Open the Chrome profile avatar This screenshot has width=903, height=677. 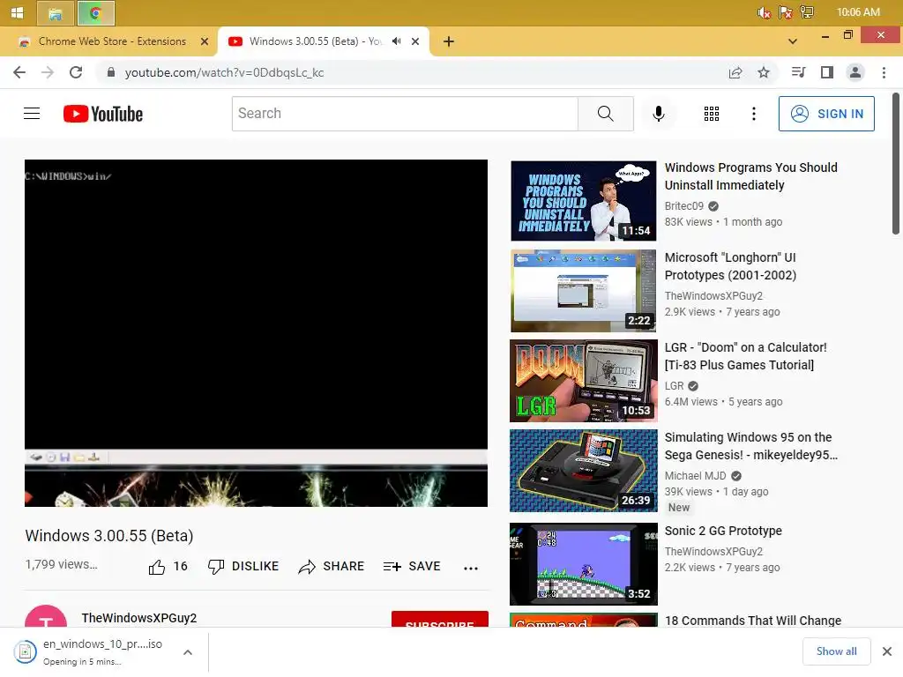pyautogui.click(x=855, y=72)
